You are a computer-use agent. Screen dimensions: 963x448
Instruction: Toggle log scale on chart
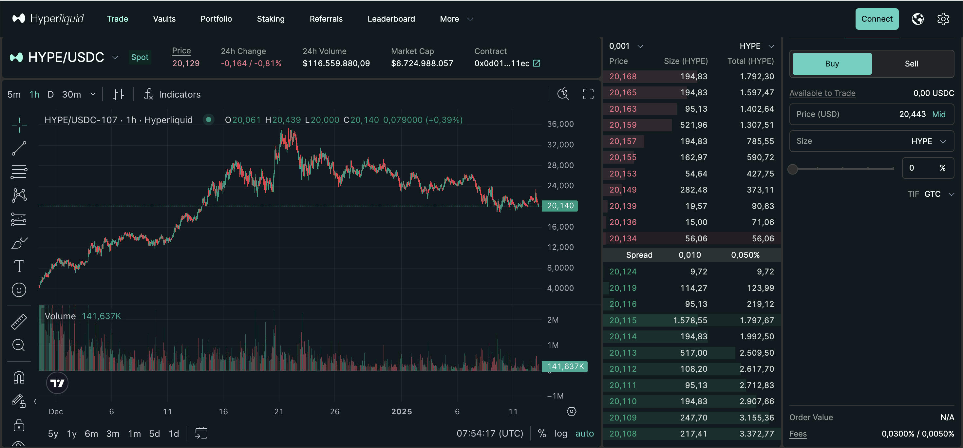(560, 434)
